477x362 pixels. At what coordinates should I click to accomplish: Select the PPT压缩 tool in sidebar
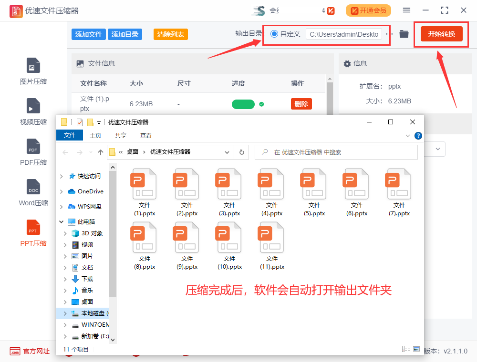[33, 233]
